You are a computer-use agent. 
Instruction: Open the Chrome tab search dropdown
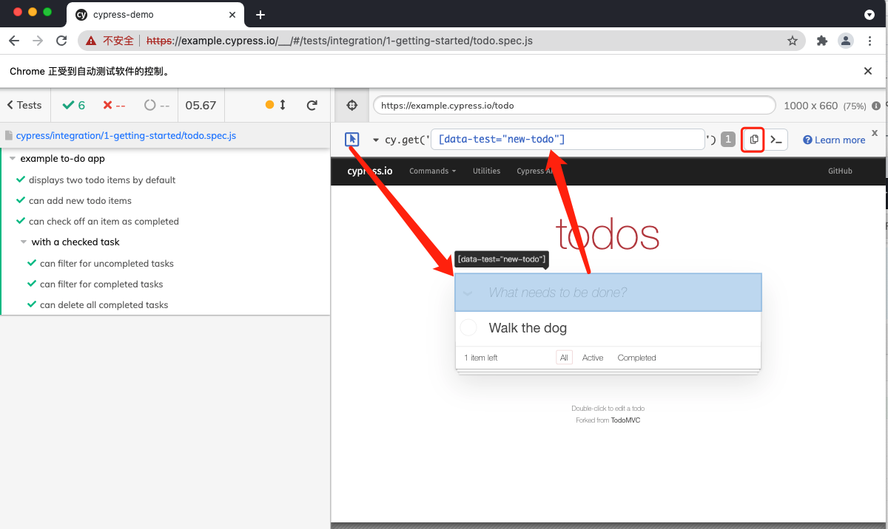869,15
